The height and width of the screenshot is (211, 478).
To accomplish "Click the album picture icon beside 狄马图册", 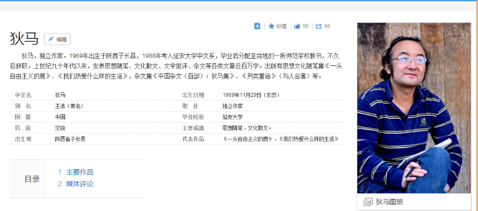I will (x=368, y=202).
